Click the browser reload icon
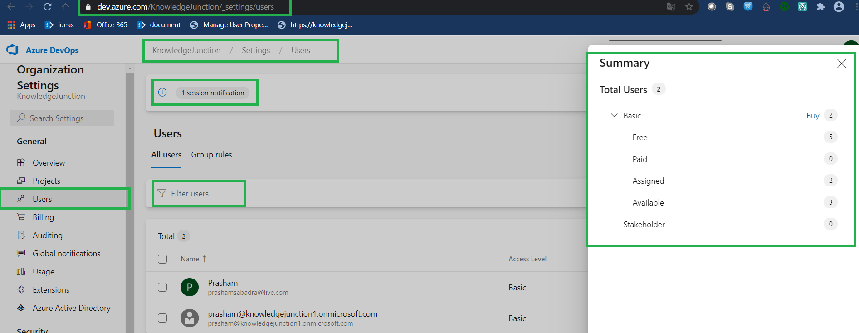859x333 pixels. pos(47,7)
